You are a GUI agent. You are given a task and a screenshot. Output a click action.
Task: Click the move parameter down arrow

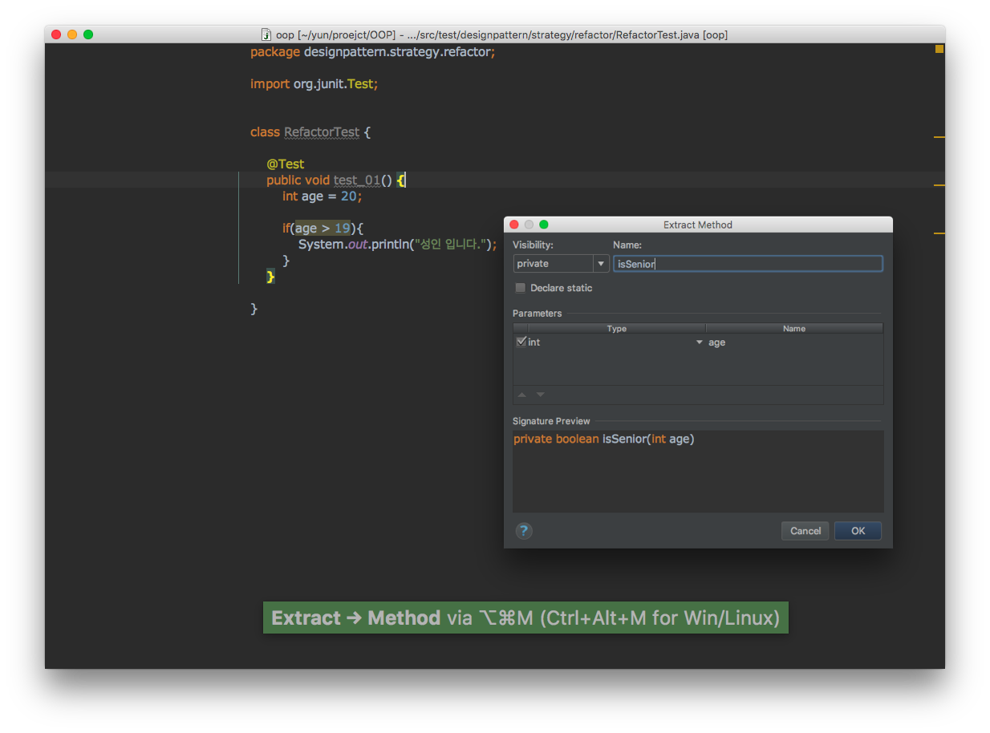540,395
